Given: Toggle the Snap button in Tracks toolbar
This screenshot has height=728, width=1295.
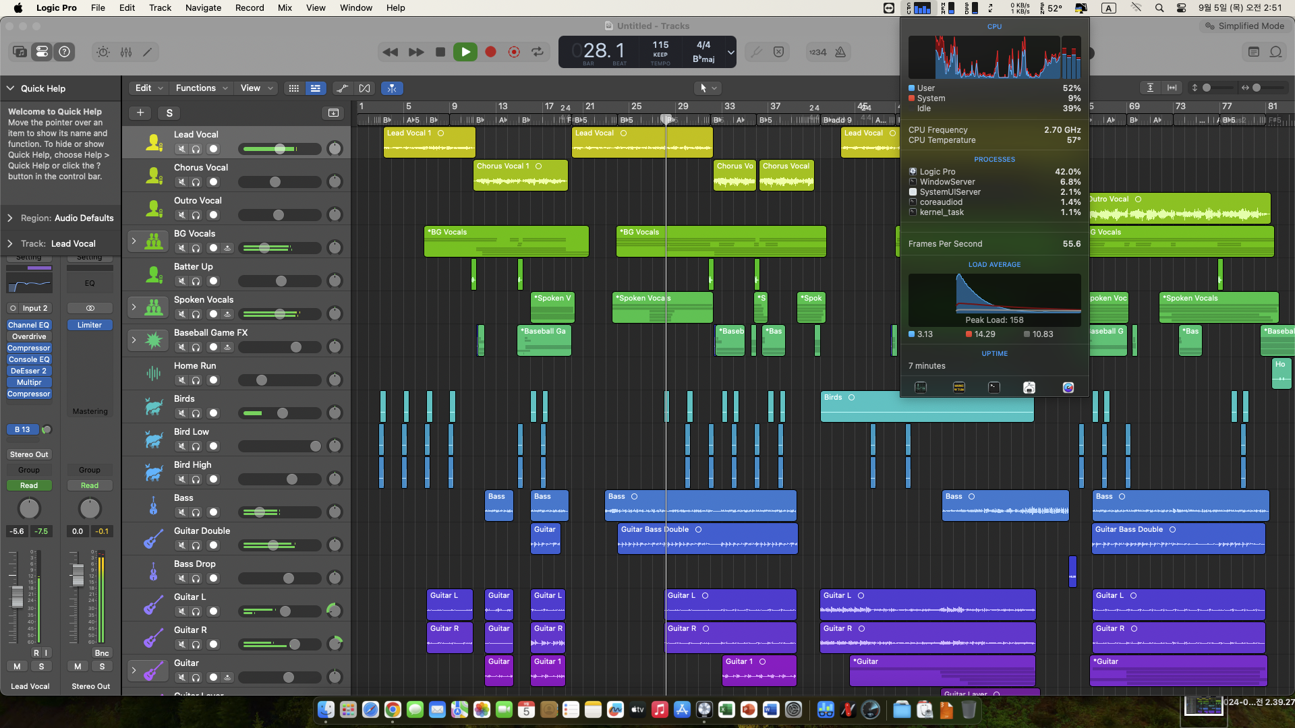Looking at the screenshot, I should tap(392, 88).
